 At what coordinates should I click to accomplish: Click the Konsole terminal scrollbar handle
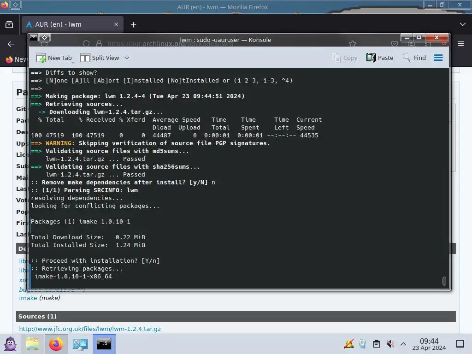pos(444,281)
